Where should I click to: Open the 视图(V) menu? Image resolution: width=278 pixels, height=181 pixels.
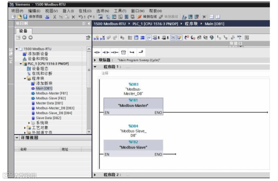(x=51, y=11)
